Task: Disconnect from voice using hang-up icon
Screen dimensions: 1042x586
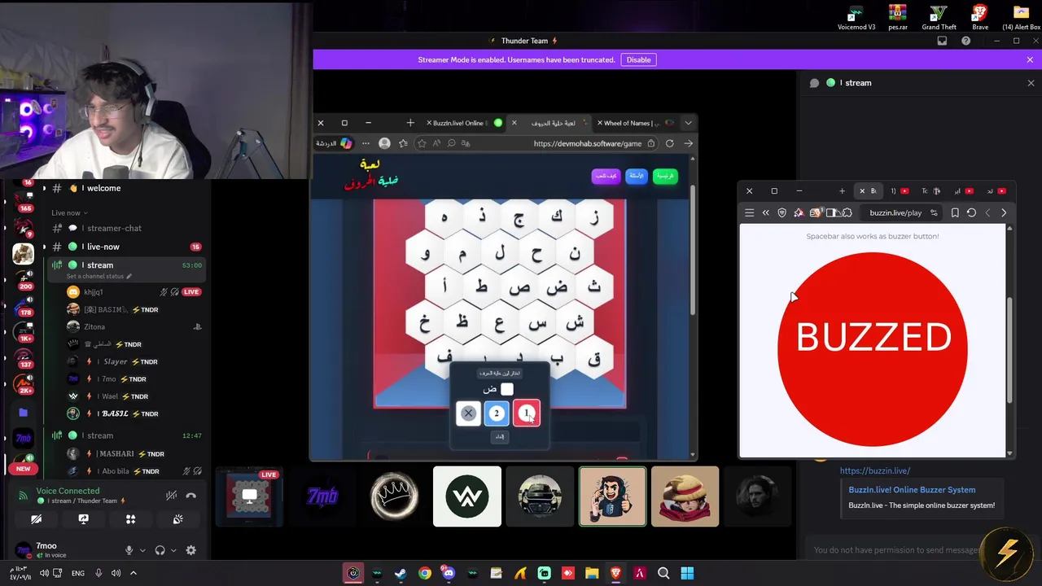Action: point(190,495)
